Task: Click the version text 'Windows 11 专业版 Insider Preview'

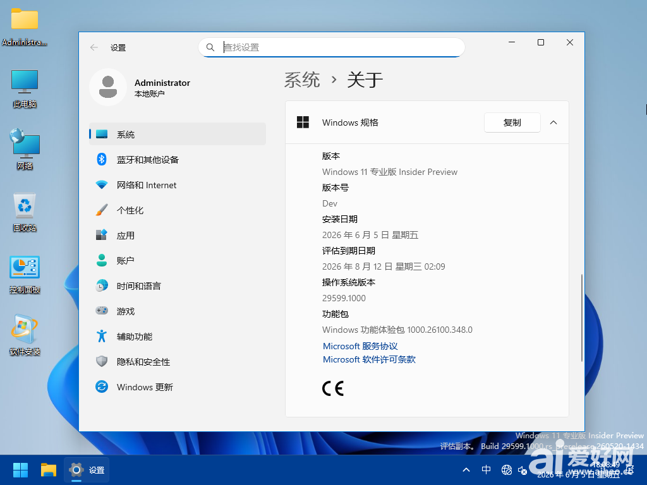Action: tap(389, 172)
